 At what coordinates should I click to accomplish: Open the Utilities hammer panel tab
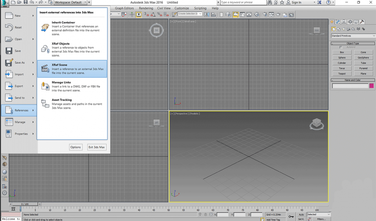tap(362, 22)
